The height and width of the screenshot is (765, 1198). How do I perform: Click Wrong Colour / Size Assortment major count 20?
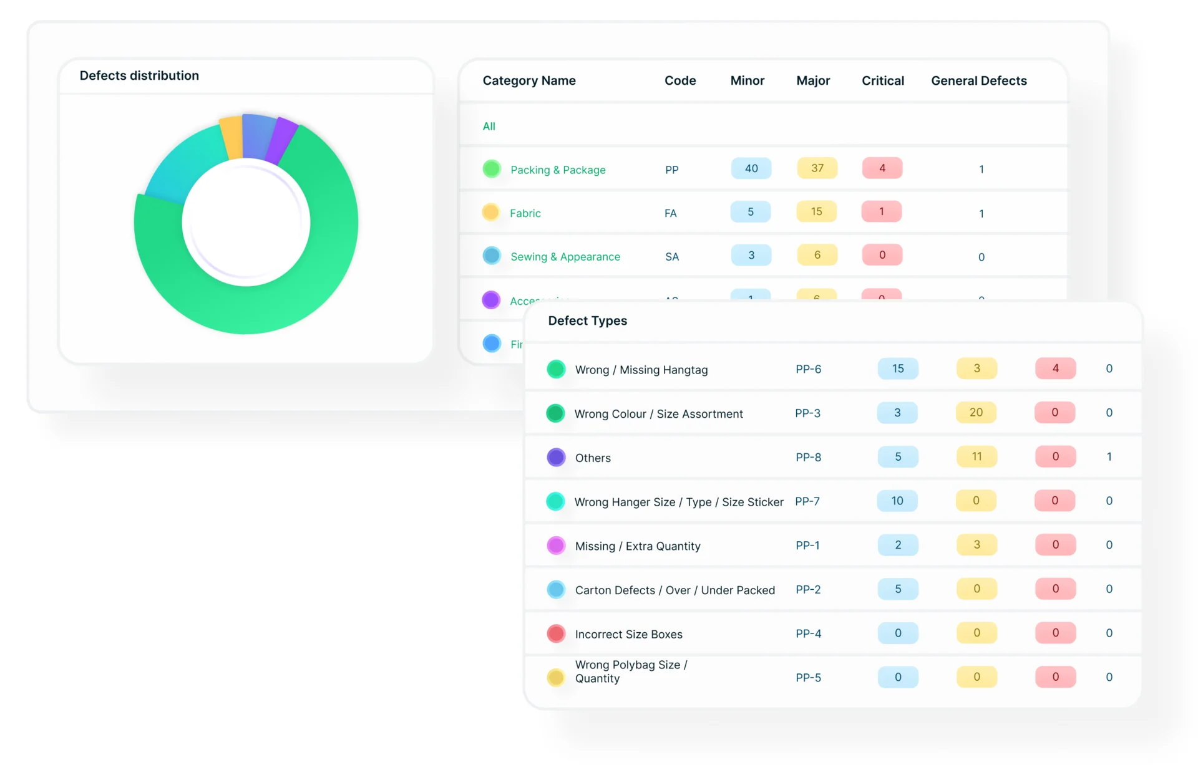click(976, 413)
